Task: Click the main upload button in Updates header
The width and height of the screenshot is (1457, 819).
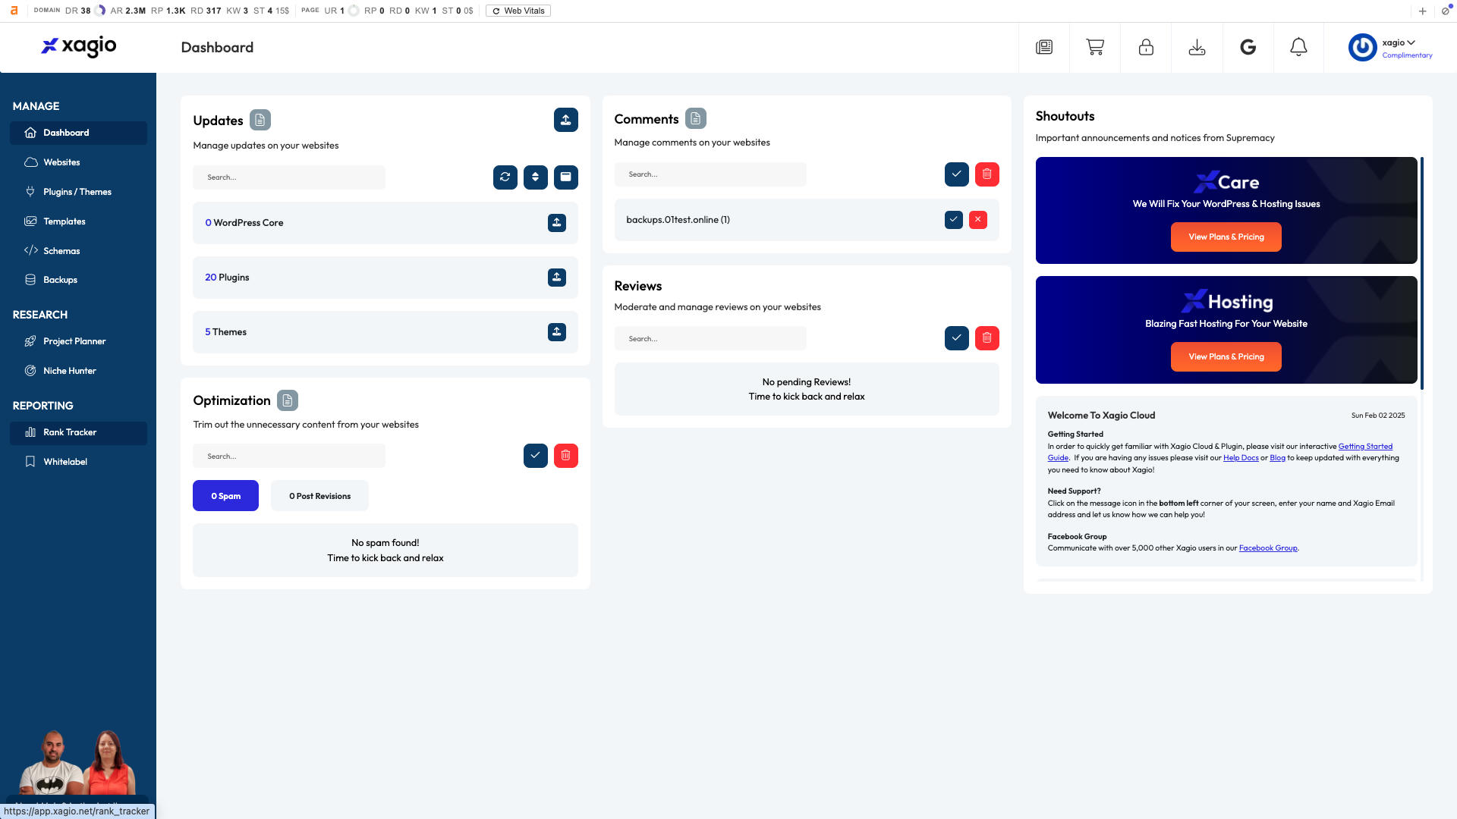Action: coord(565,120)
